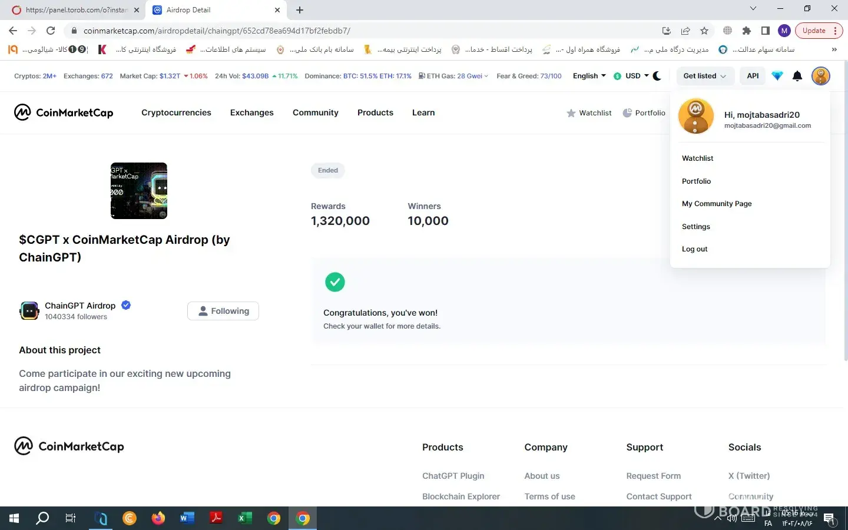Open the Community menu
848x530 pixels.
(316, 112)
